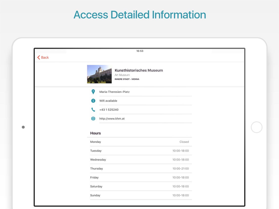This screenshot has height=209, width=279.
Task: Select the Thursday row label
Action: 97,168
